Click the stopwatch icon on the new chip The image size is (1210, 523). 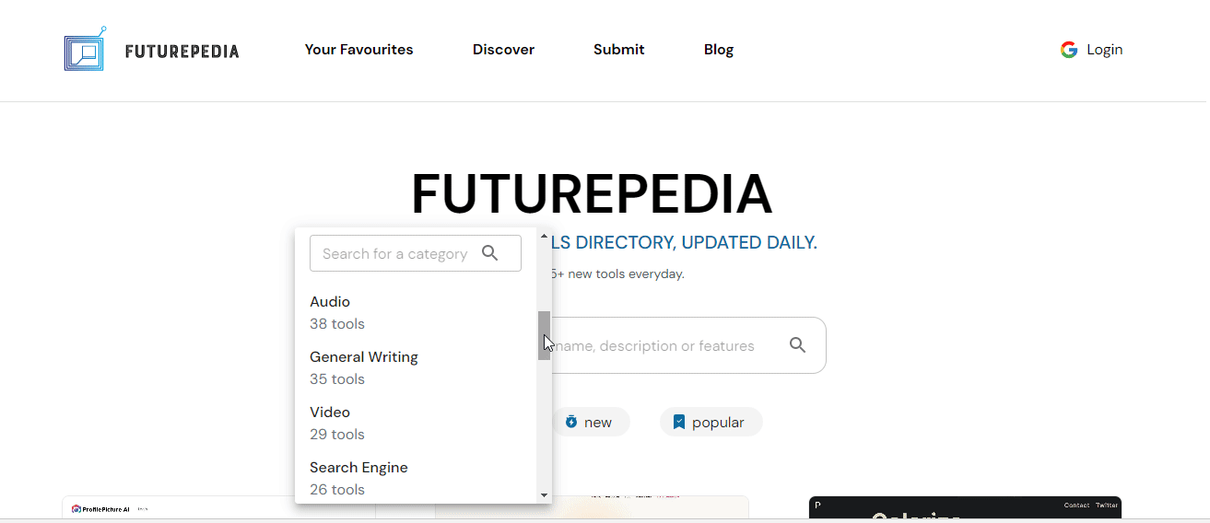pos(571,422)
